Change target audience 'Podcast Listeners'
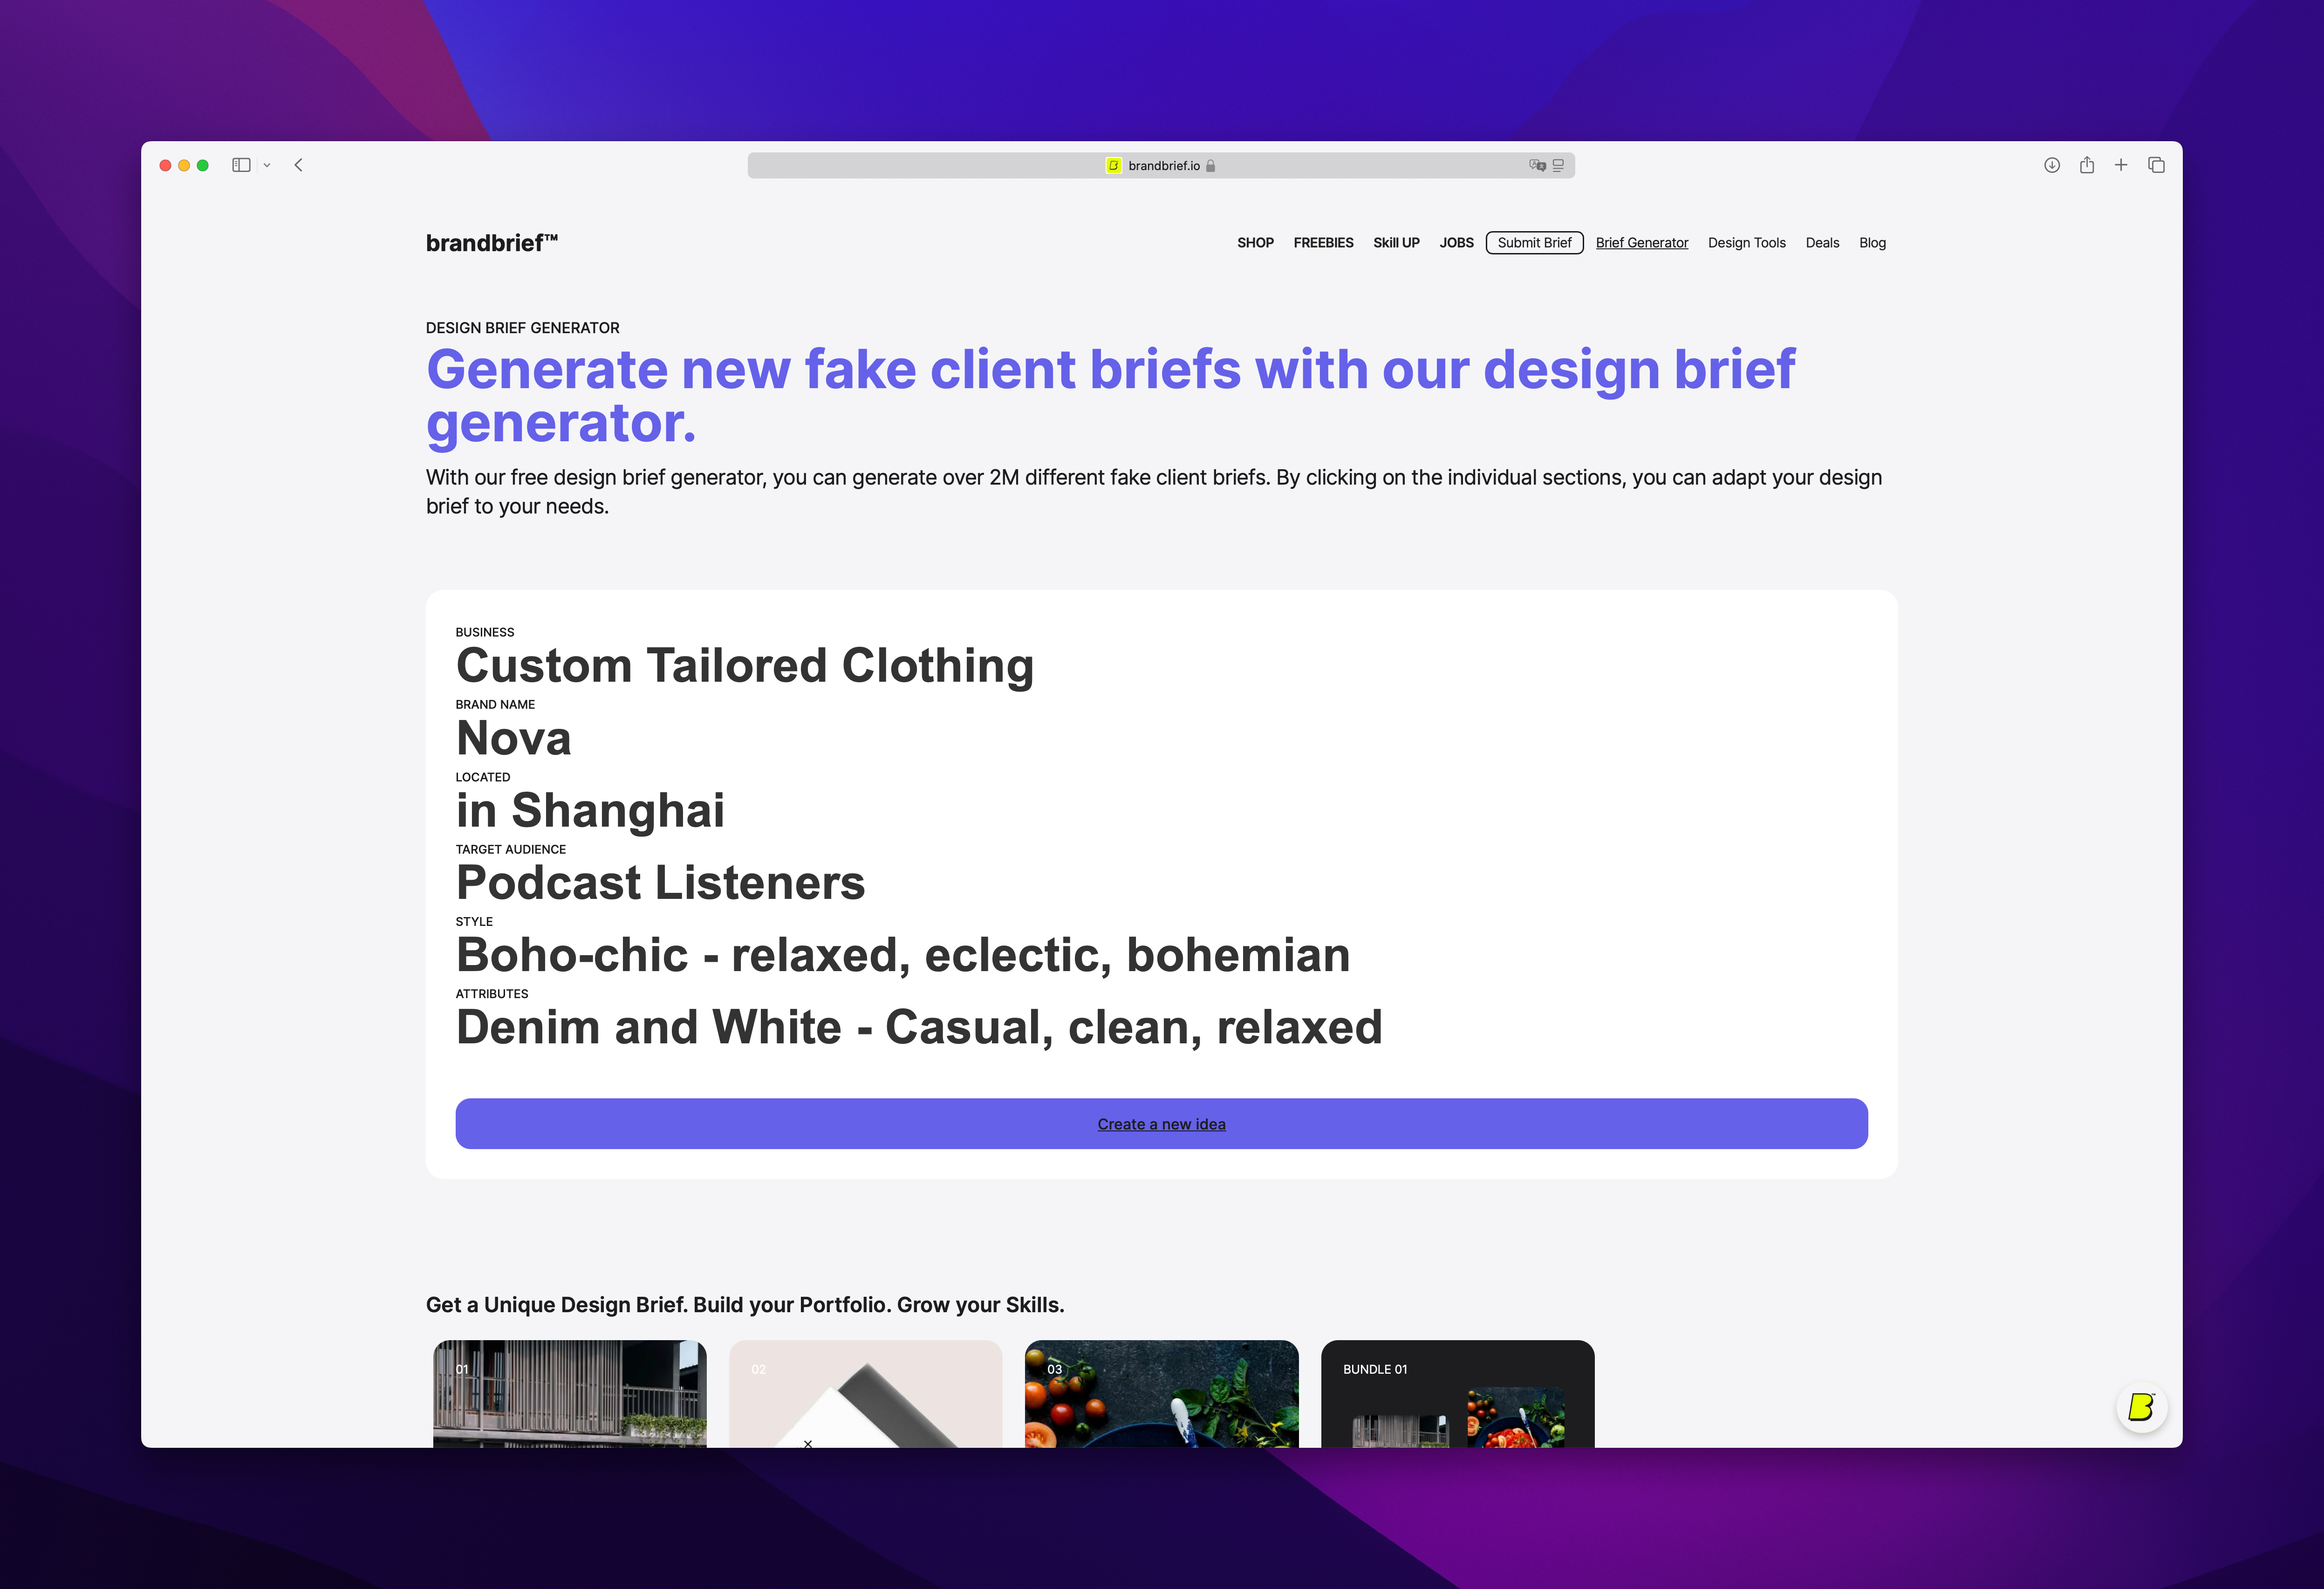 660,883
